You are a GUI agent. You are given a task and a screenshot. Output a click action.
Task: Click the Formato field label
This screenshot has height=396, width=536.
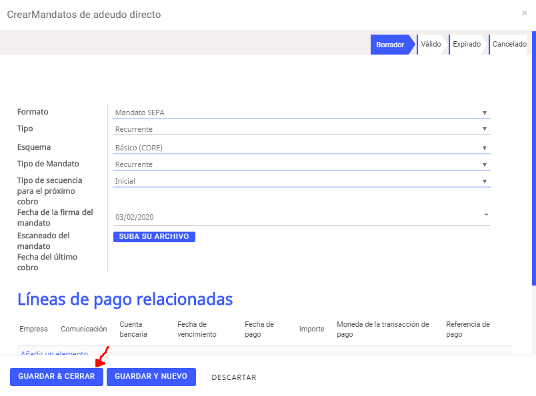click(33, 112)
